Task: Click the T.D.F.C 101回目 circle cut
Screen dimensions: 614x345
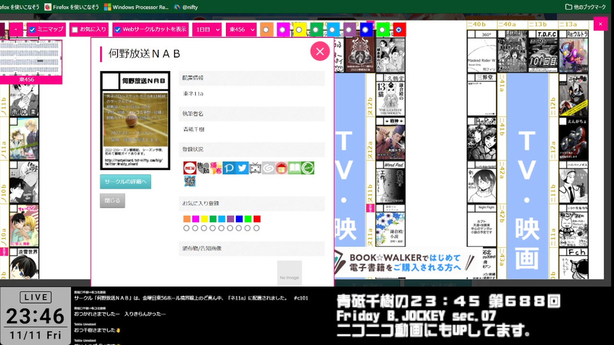Action: point(543,51)
